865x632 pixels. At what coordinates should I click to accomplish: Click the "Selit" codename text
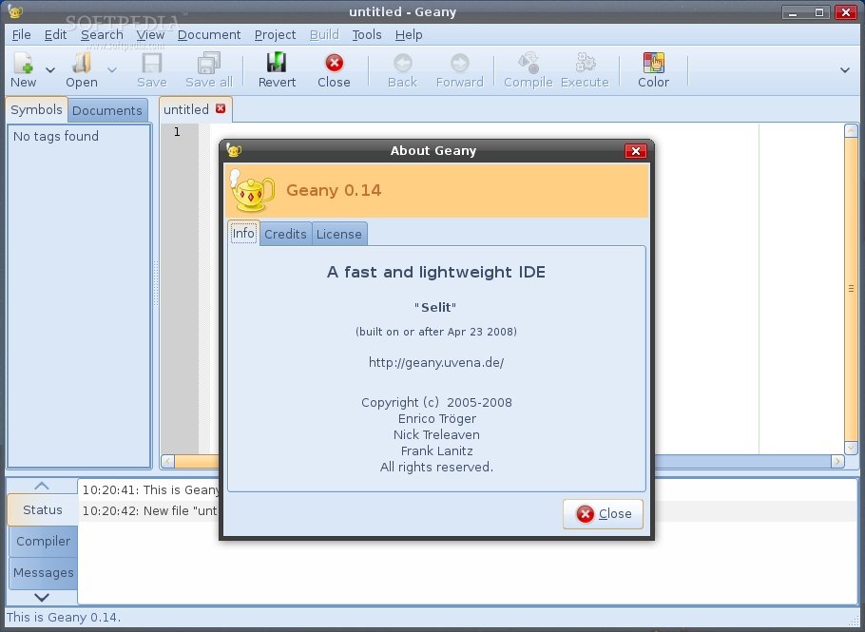tap(435, 308)
